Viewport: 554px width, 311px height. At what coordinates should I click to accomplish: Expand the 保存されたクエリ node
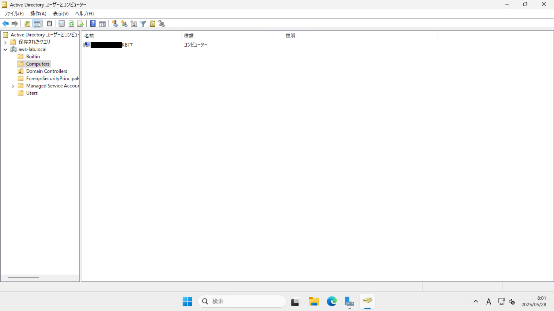click(x=5, y=42)
